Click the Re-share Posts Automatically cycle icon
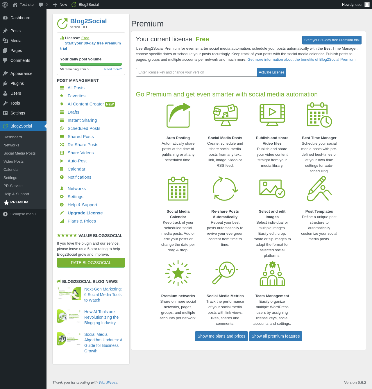Image resolution: width=372 pixels, height=389 pixels. pos(225,189)
